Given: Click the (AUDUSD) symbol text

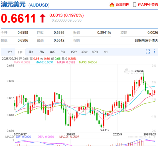Looking at the screenshot, I should coord(39,5).
